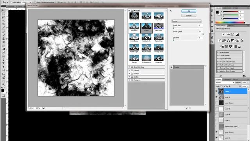Click the Brush Detail slider handle
This screenshot has width=250, height=141.
point(203,34)
